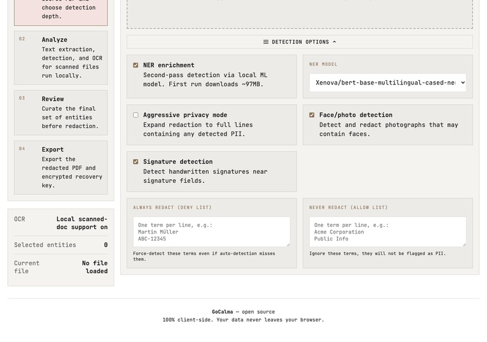This screenshot has height=342, width=487.
Task: Select the 03 Review step card
Action: click(61, 113)
